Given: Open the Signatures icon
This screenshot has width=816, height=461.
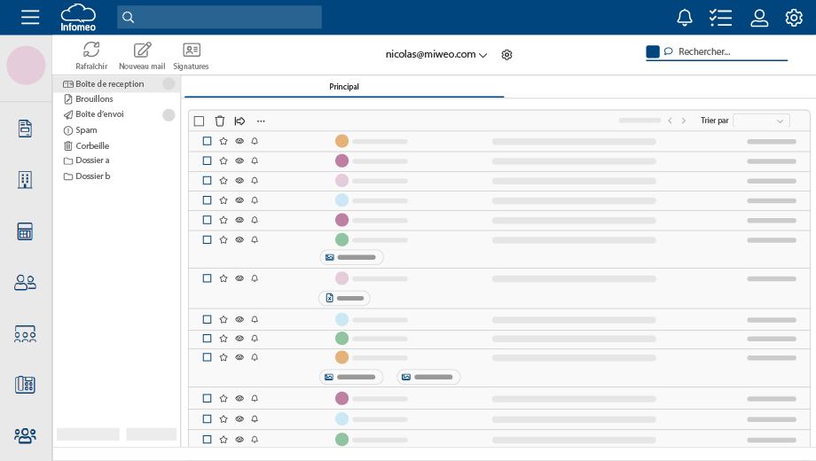Looking at the screenshot, I should pyautogui.click(x=192, y=51).
